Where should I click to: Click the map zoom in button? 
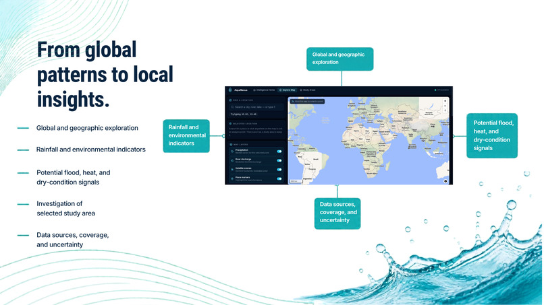pos(445,101)
